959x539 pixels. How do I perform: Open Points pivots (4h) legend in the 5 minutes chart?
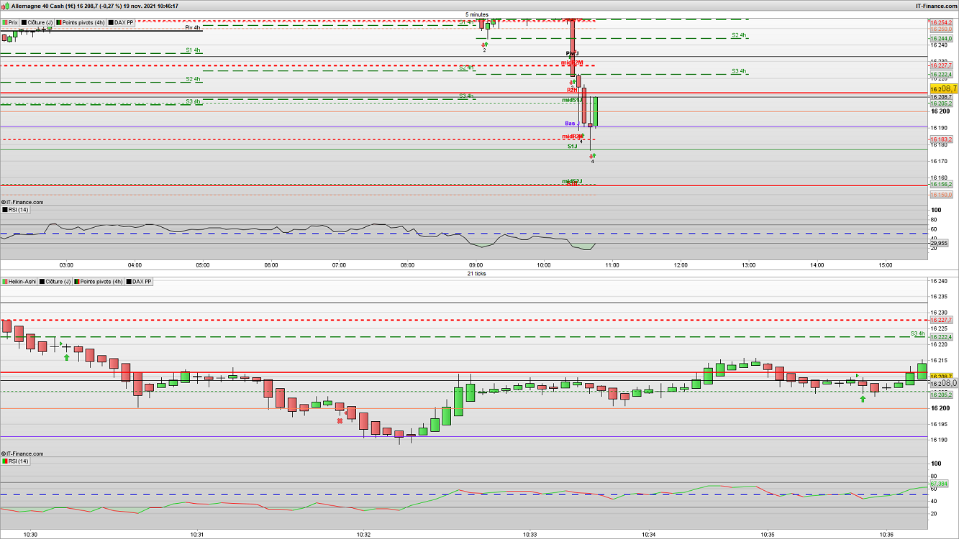click(81, 22)
